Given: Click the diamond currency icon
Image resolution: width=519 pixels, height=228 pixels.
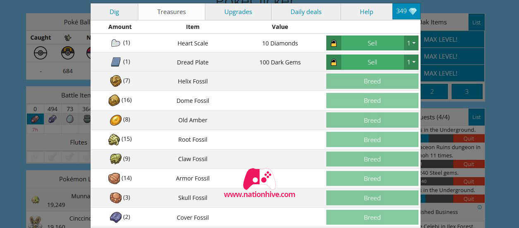Looking at the screenshot, I should point(413,12).
